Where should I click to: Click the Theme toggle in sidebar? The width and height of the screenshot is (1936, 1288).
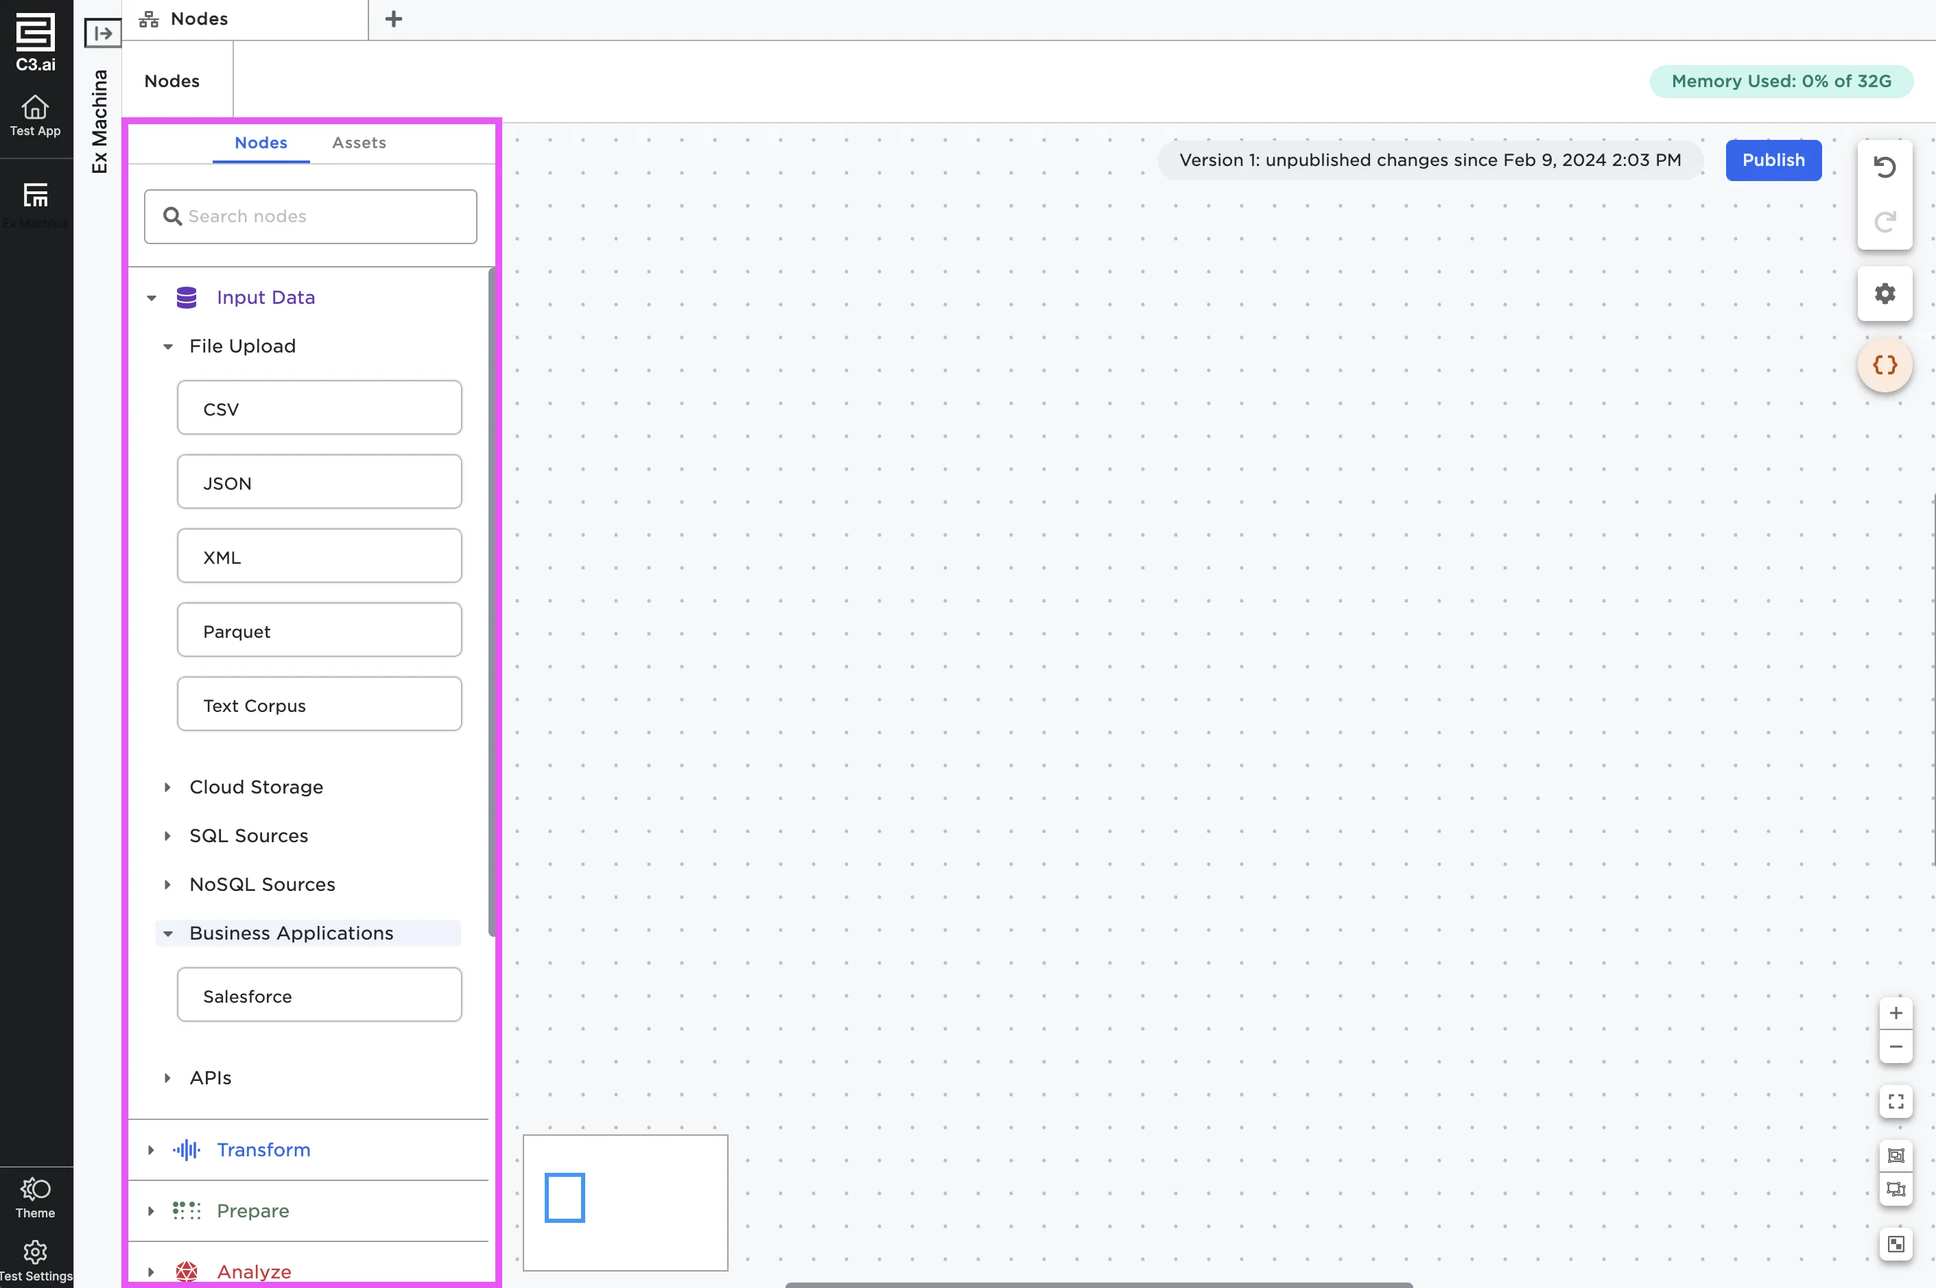tap(36, 1197)
